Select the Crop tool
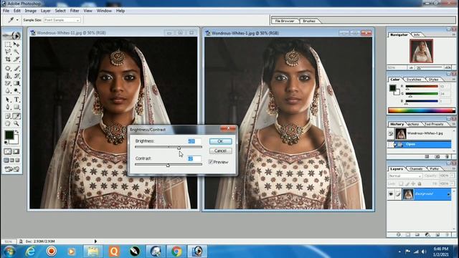 [x=8, y=59]
